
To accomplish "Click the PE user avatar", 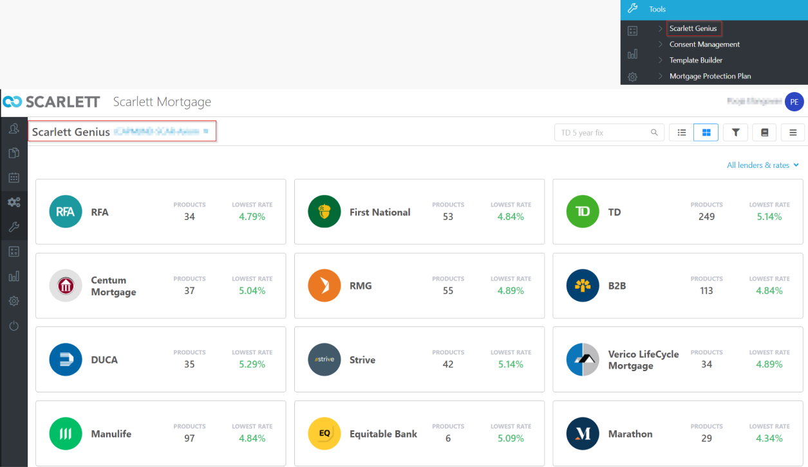I will tap(794, 102).
